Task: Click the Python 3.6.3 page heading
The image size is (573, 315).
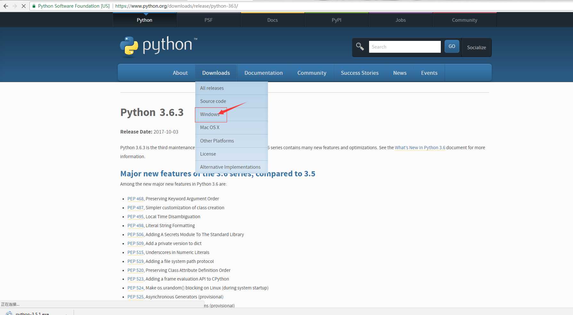Action: [x=152, y=112]
